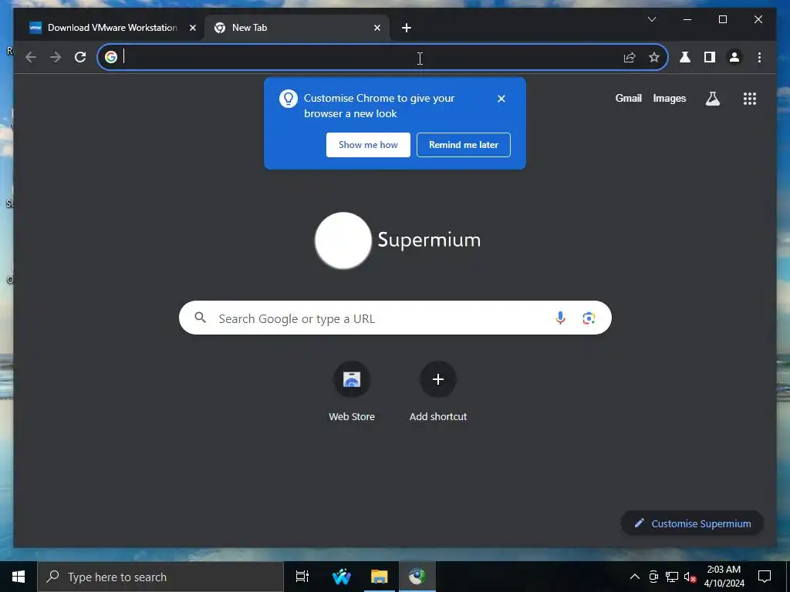This screenshot has height=592, width=790.
Task: Open the Web Store shortcut
Action: point(352,392)
